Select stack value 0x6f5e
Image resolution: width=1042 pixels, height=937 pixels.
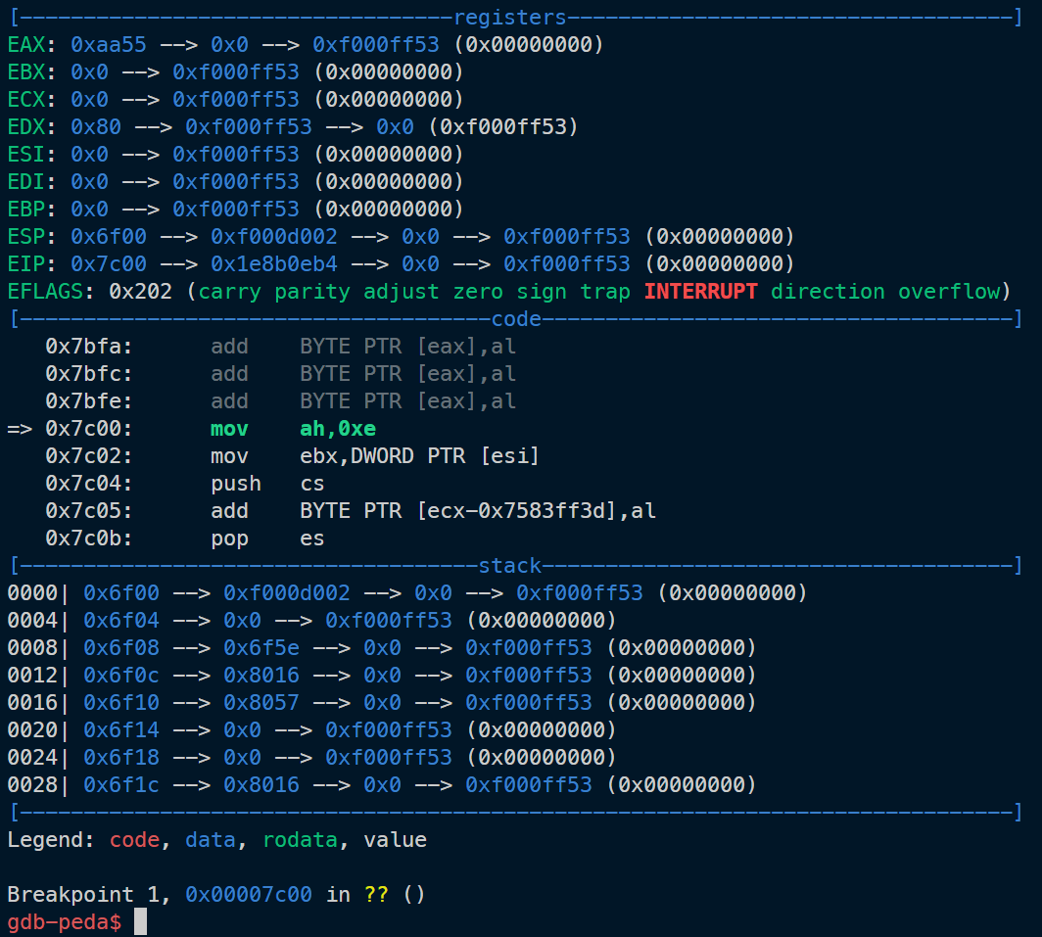click(x=261, y=647)
